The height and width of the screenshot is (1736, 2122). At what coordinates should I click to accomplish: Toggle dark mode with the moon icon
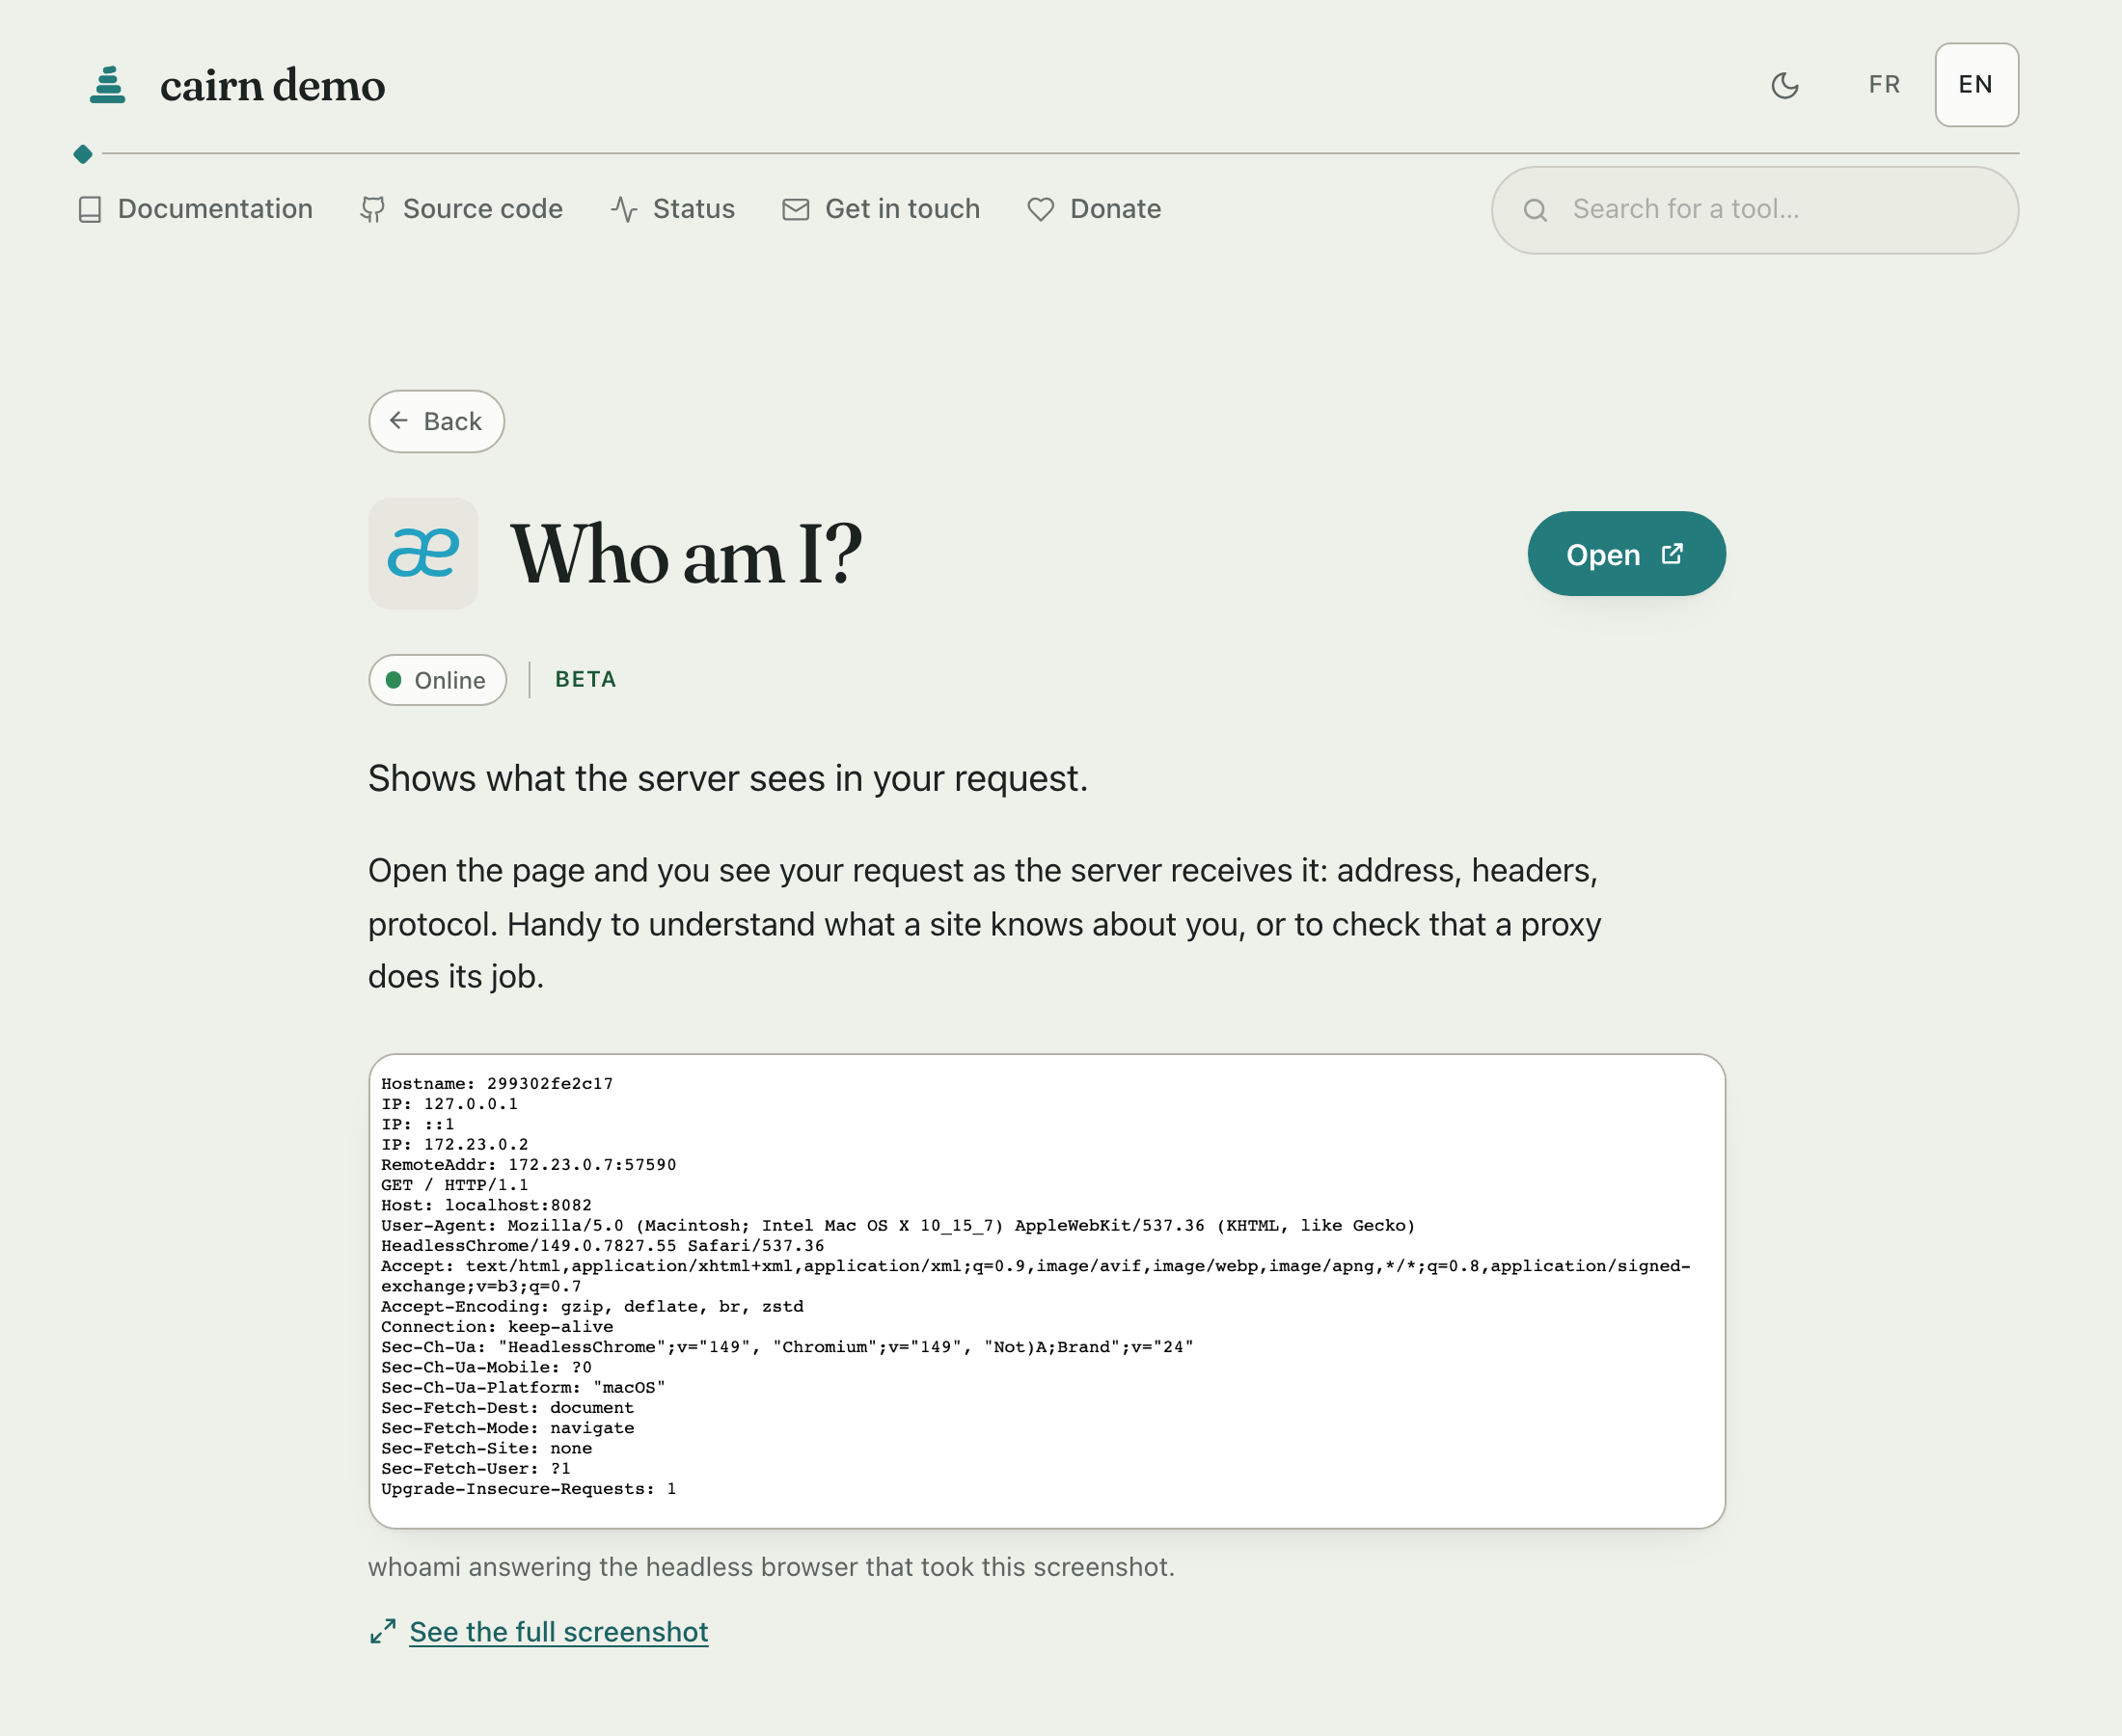coord(1785,85)
